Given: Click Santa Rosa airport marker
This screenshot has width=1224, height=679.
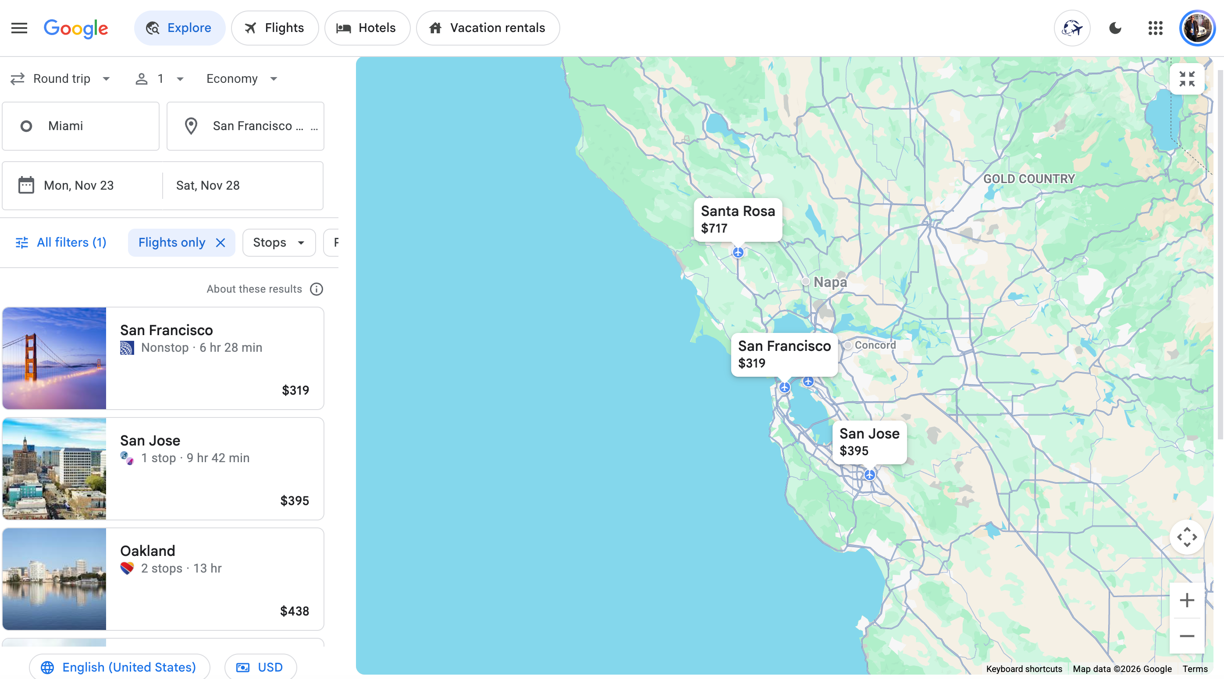Looking at the screenshot, I should click(737, 252).
